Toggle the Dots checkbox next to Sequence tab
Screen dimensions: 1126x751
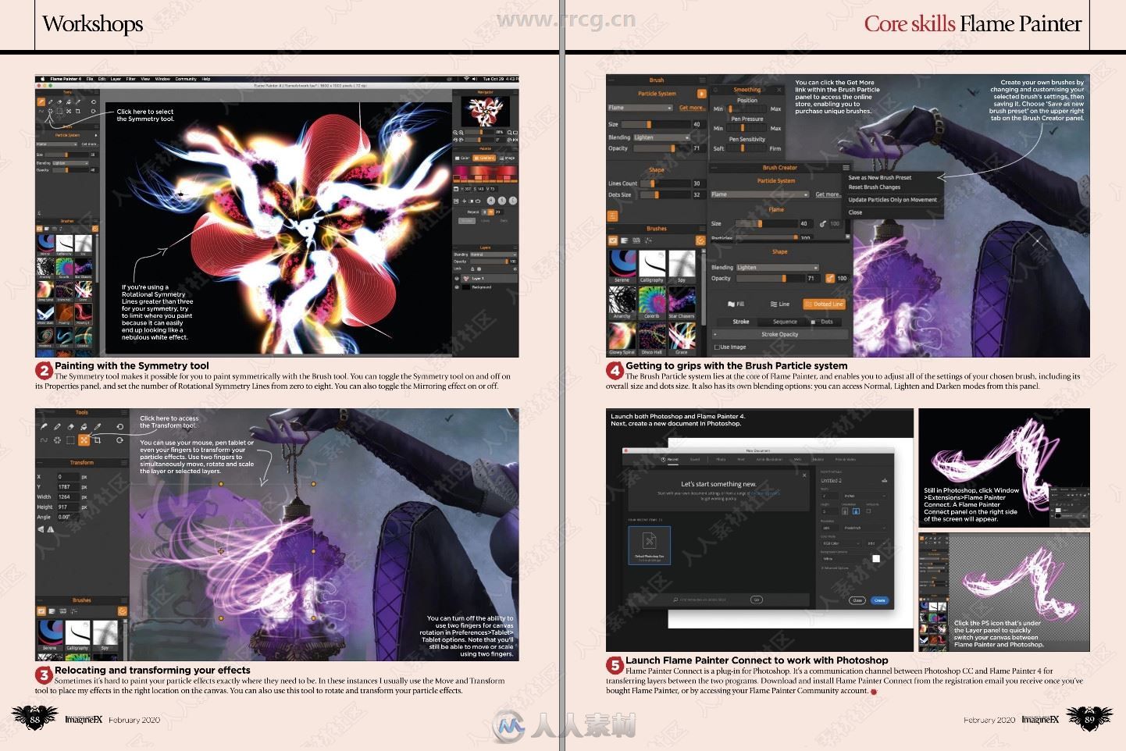[813, 322]
